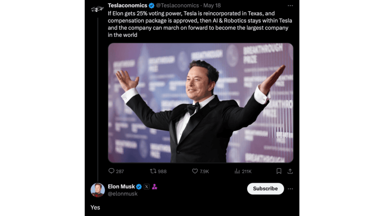Click the verified badge next to Teslaconomics
384x216 pixels.
(x=151, y=6)
